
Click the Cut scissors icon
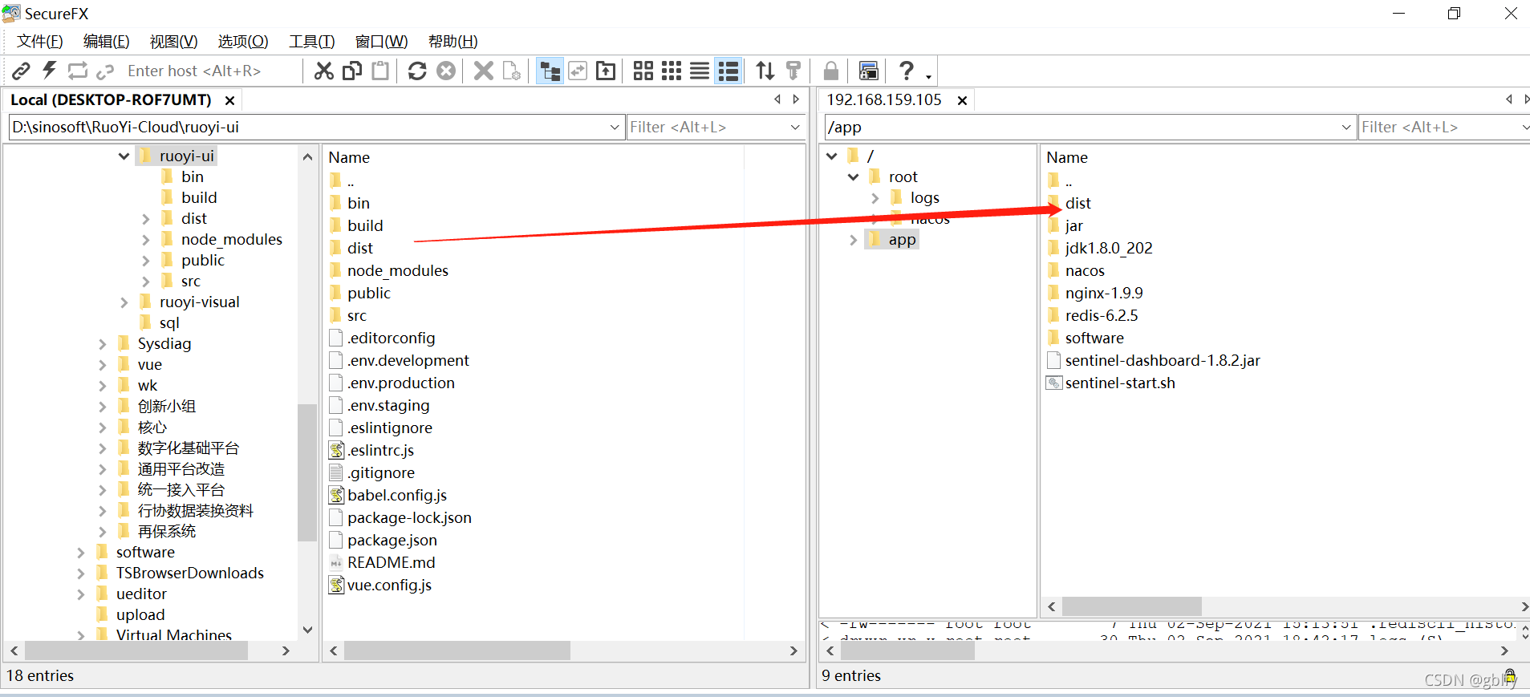(x=323, y=71)
